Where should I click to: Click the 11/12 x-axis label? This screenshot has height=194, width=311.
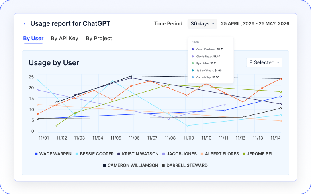241,138
